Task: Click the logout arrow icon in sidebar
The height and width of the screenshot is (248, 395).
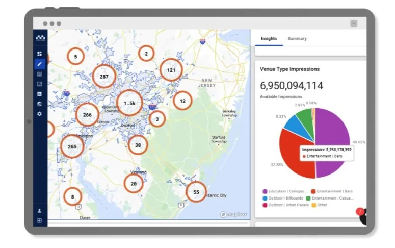Action: tap(40, 221)
